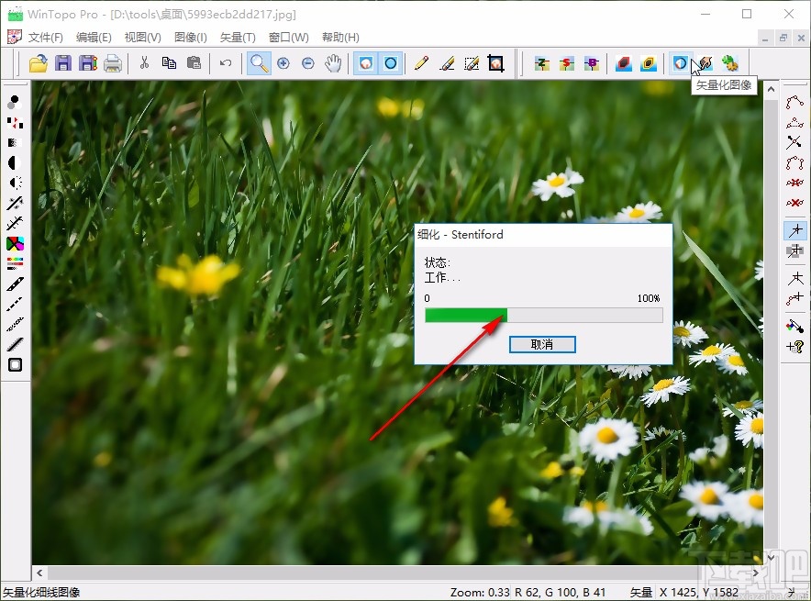Image resolution: width=811 pixels, height=601 pixels.
Task: Select the Zoom magnifier tool
Action: 260,63
